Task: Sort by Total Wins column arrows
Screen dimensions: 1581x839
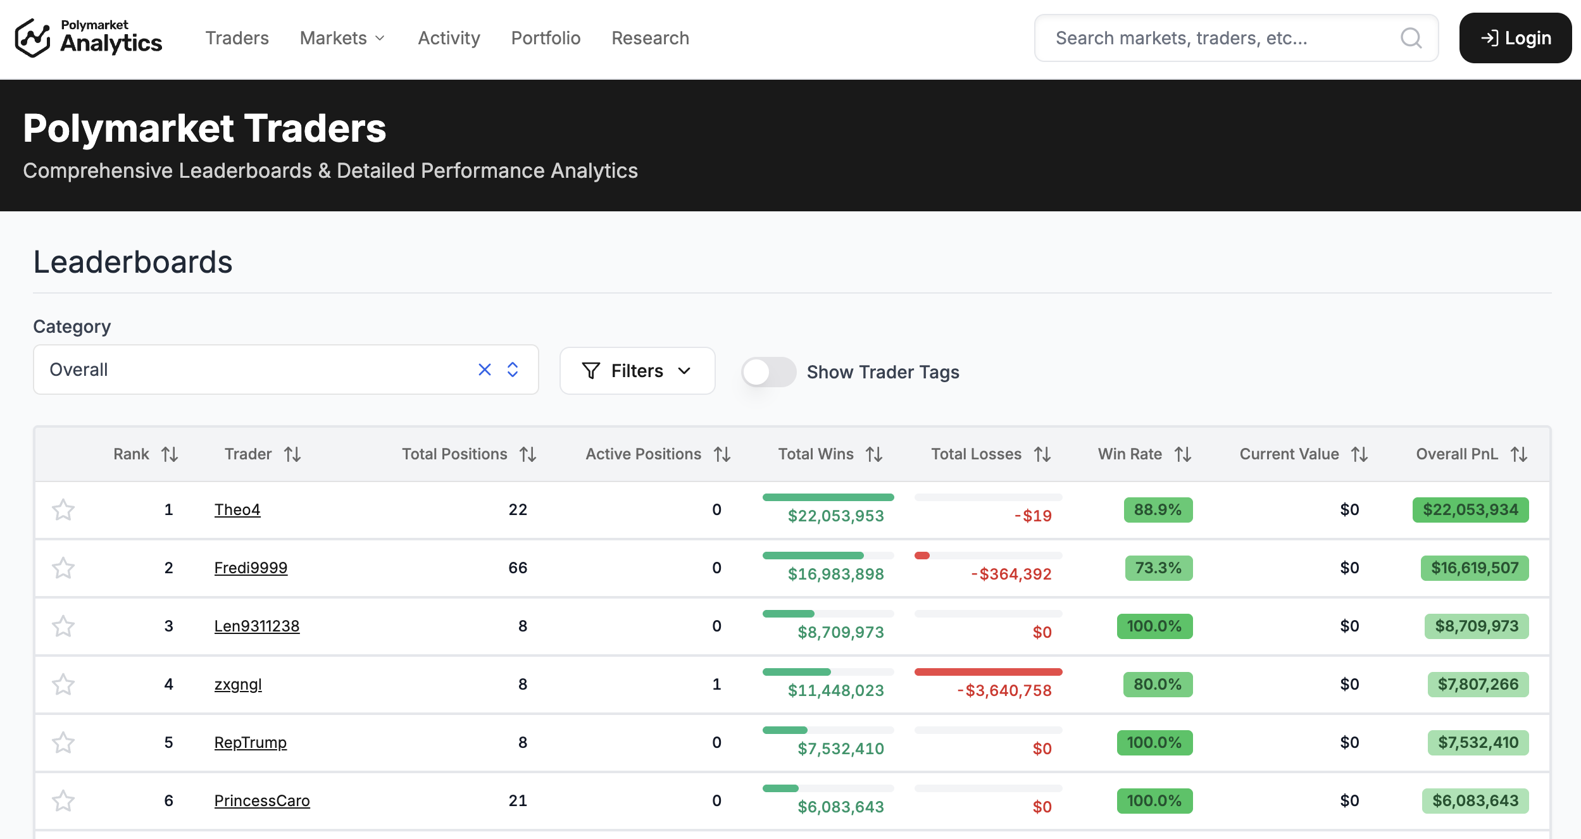Action: coord(874,454)
